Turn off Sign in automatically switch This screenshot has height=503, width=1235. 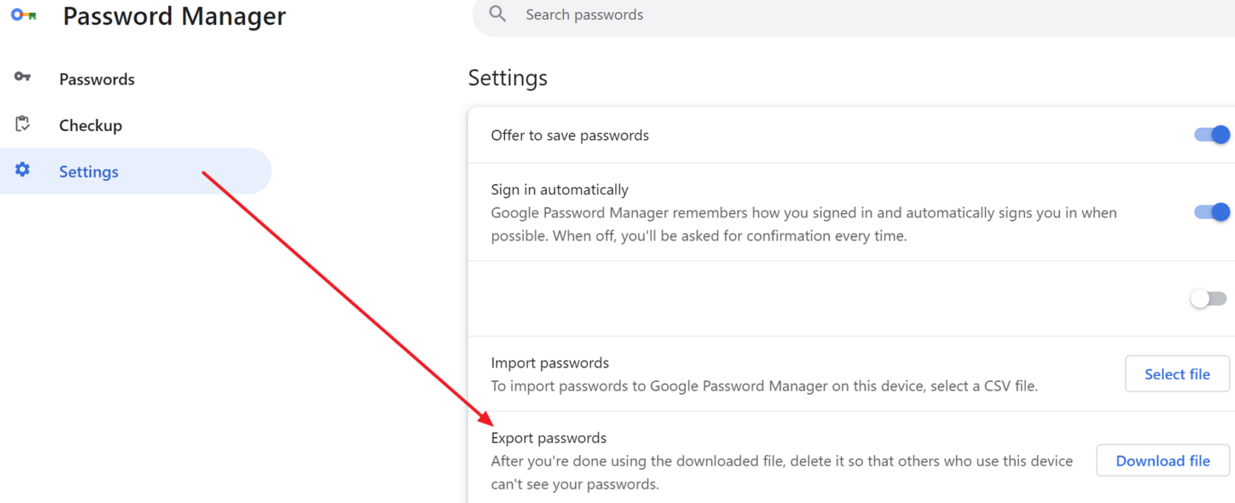[1212, 212]
